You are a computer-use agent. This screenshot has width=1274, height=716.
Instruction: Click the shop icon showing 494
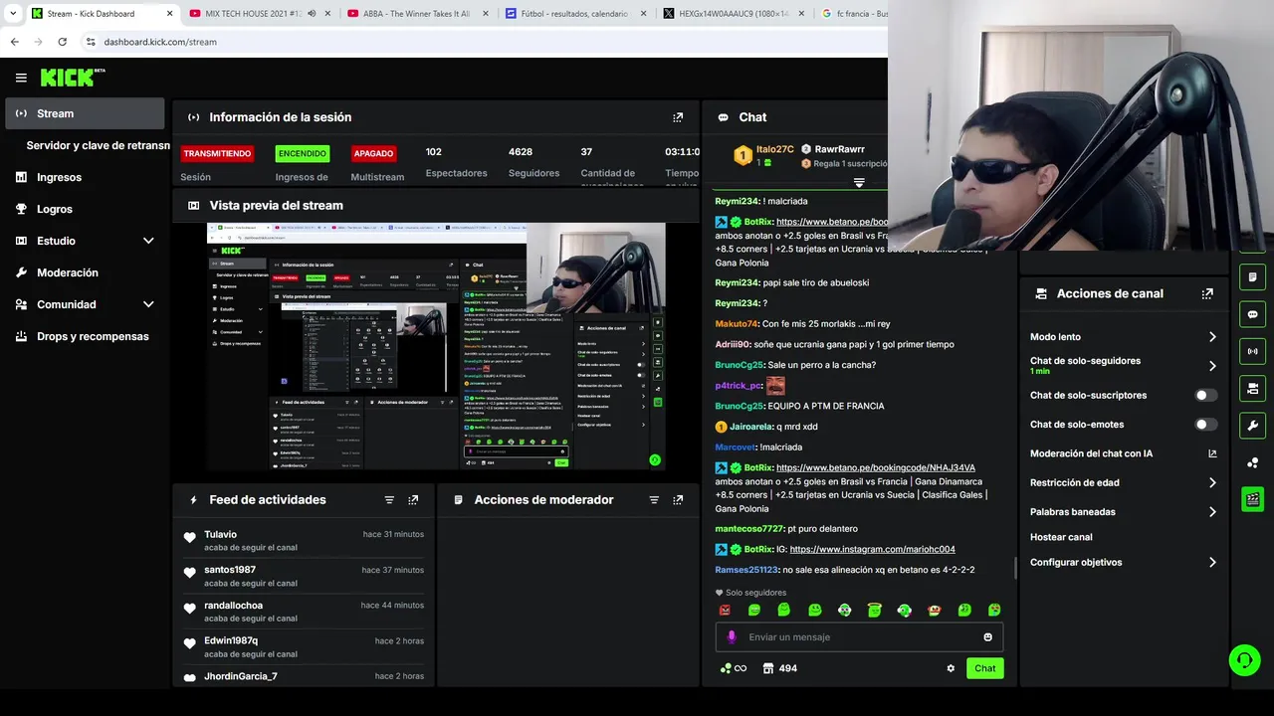coord(779,668)
